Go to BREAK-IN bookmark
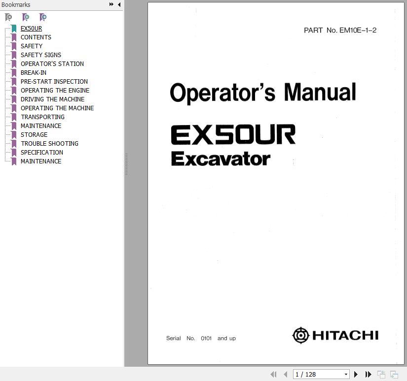This screenshot has height=381, width=407. tap(34, 73)
